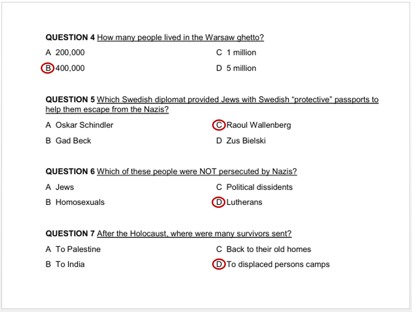412x312 pixels.
Task: Pick answer Zus Bielski
Action: (241, 141)
